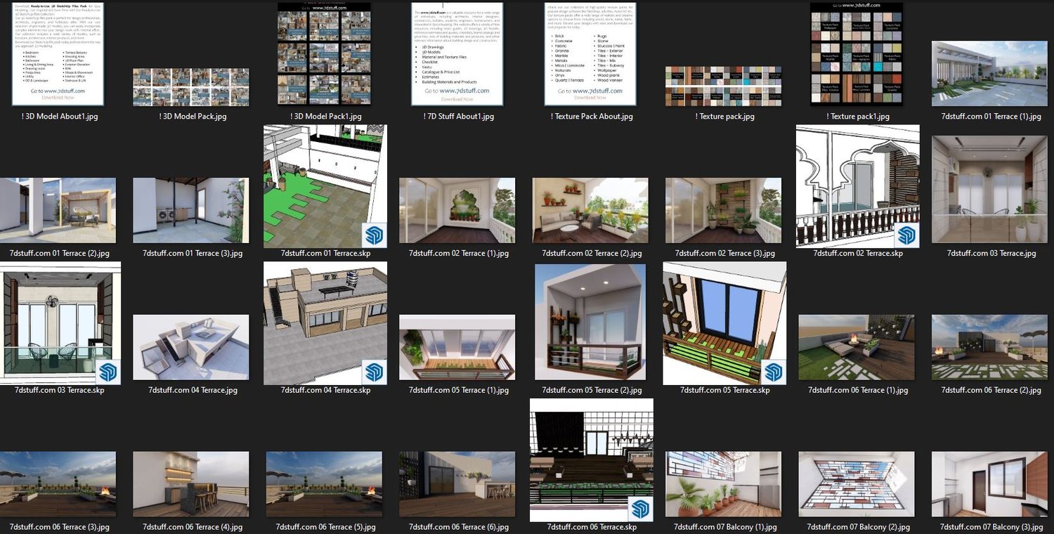The image size is (1054, 534).
Task: Select the '! Texture pack.jpg' thumbnail image
Action: click(x=724, y=86)
